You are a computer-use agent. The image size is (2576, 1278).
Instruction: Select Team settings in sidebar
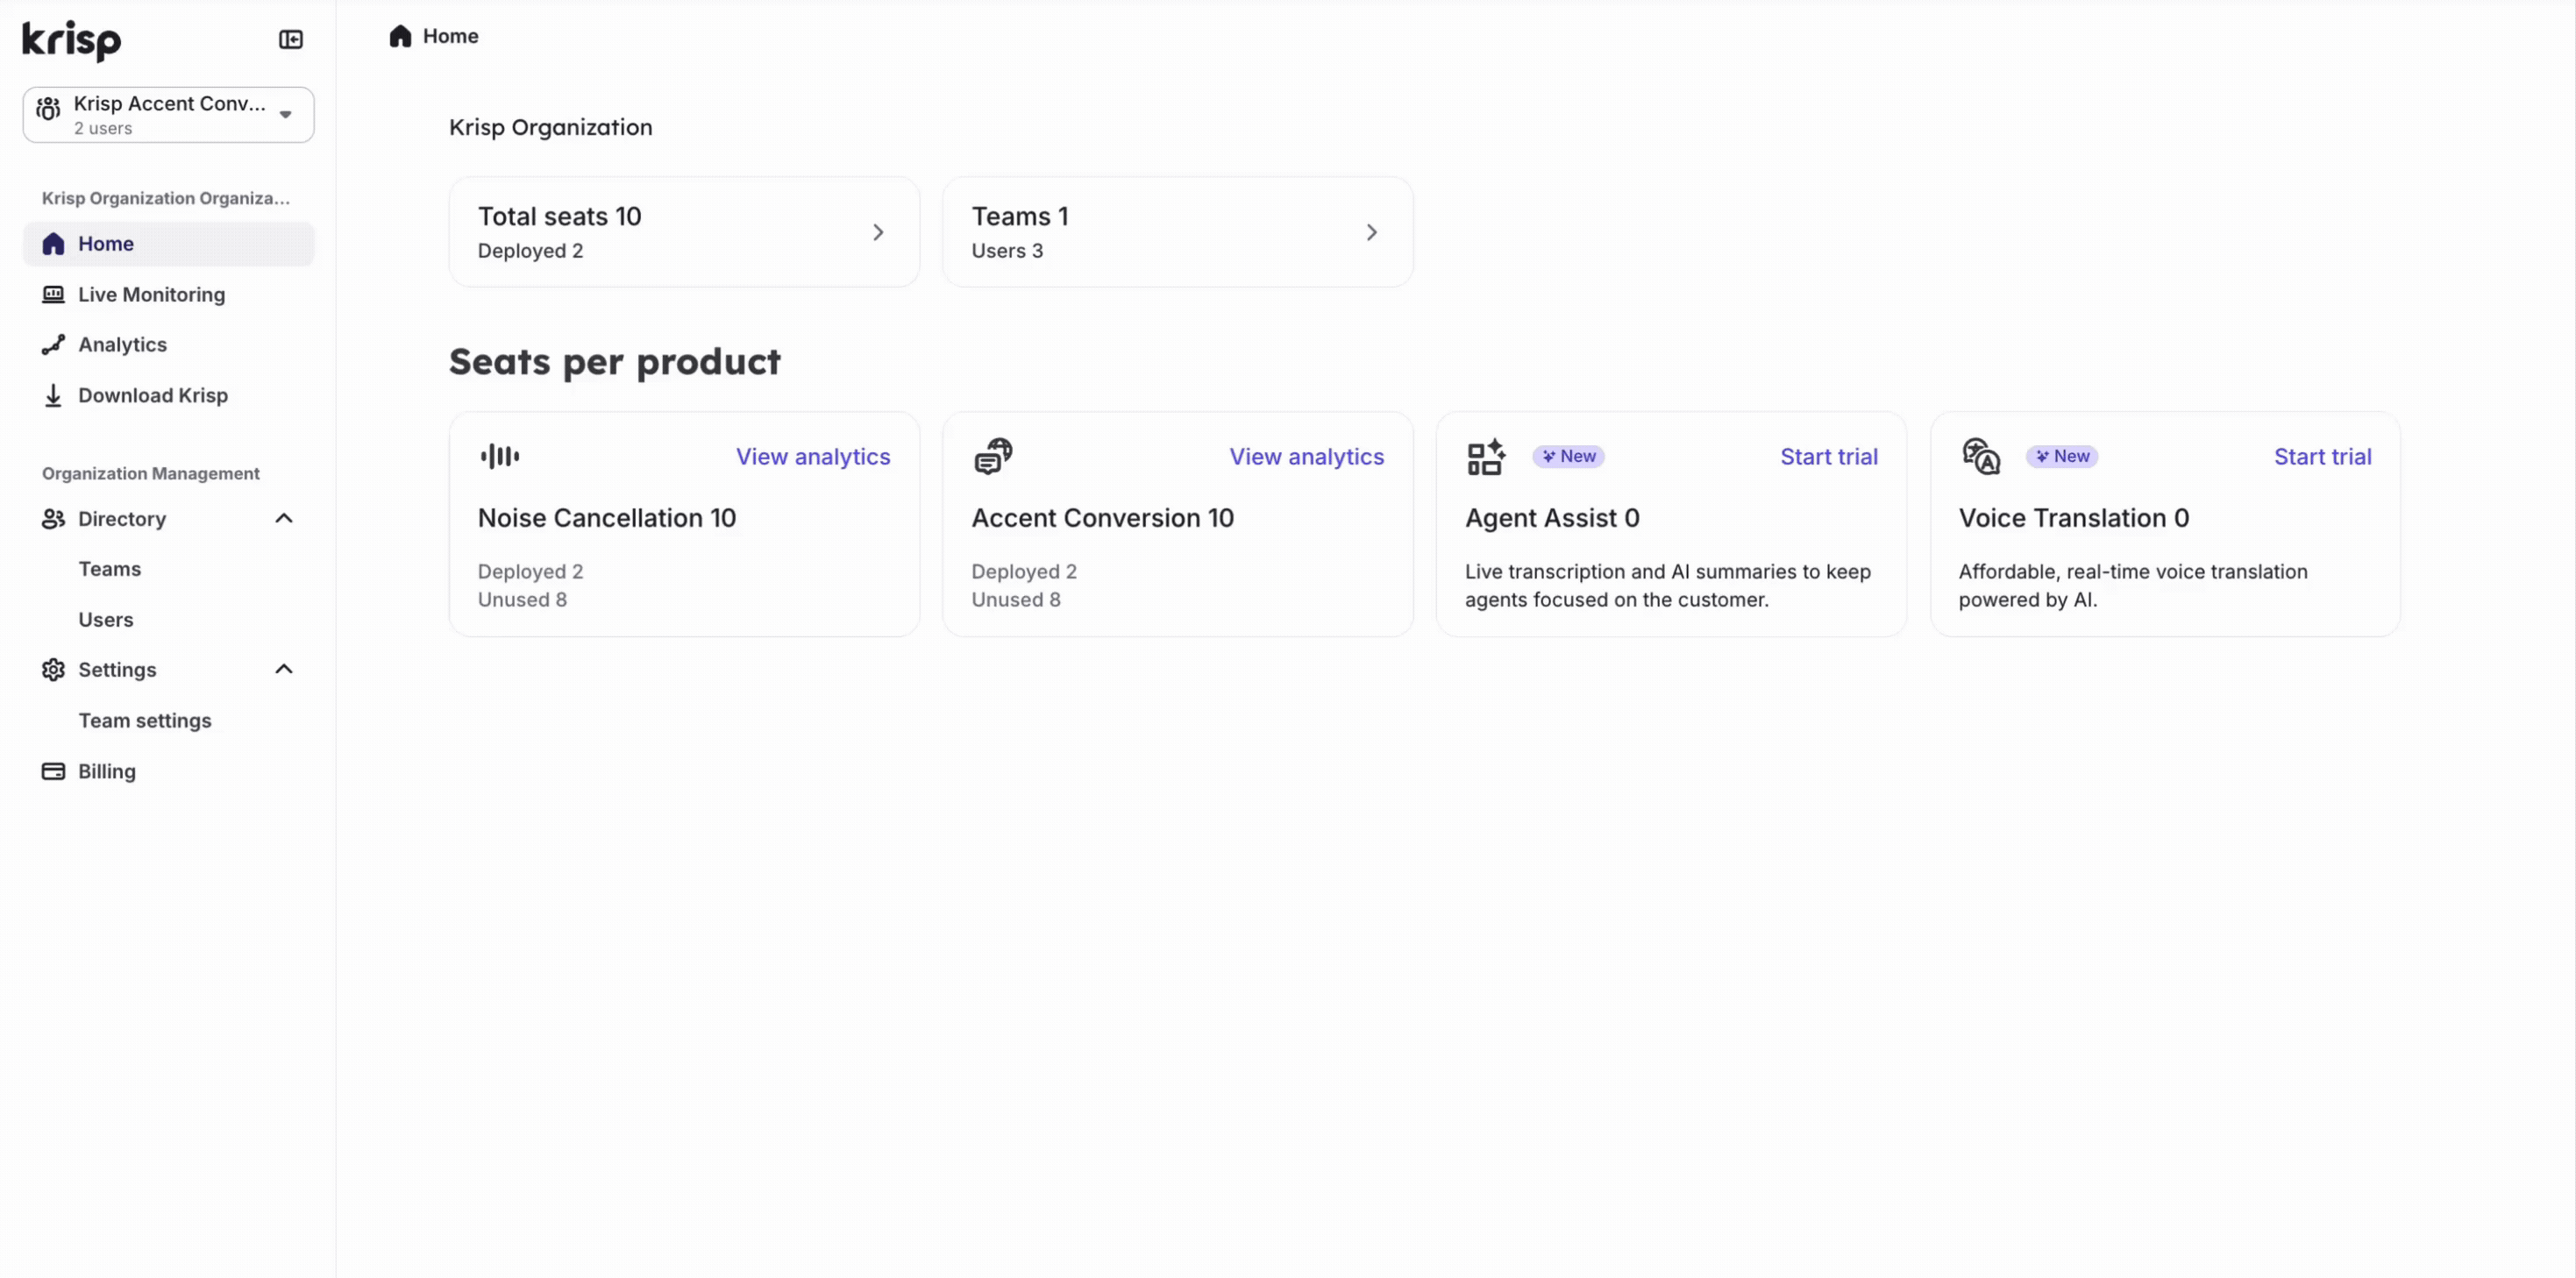(x=145, y=721)
